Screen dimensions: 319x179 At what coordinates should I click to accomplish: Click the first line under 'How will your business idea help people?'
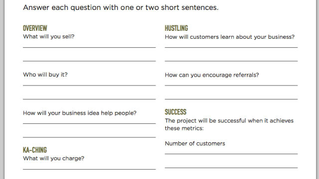89,123
